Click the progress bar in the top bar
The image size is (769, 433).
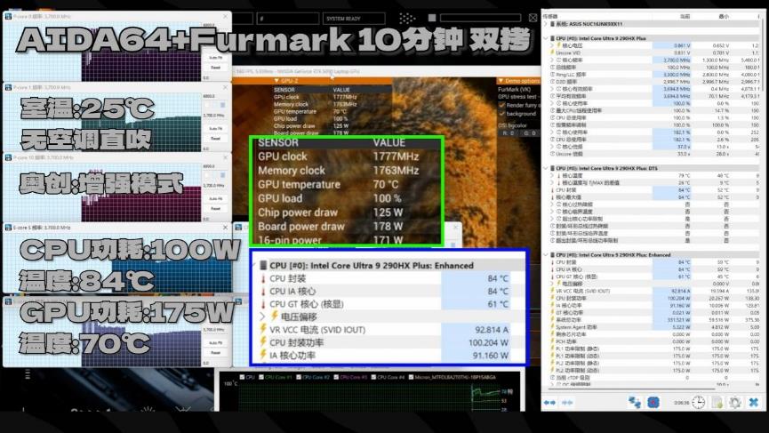click(481, 18)
